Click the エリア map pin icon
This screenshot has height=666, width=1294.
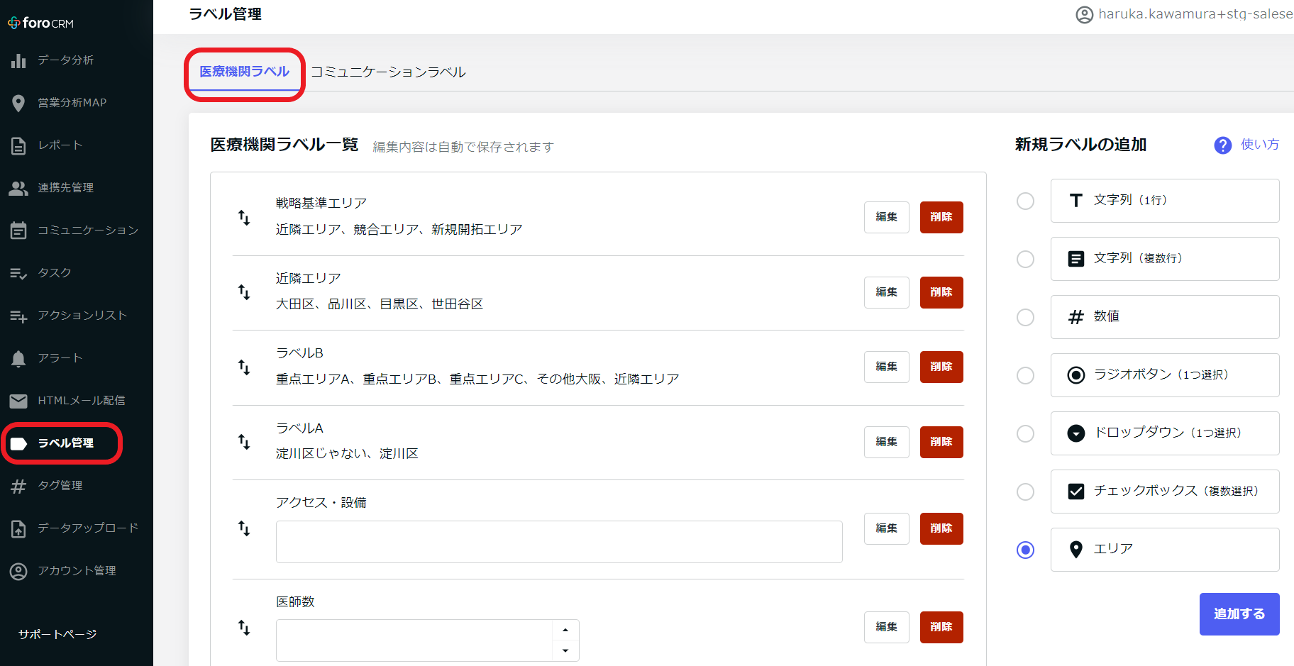pos(1076,550)
